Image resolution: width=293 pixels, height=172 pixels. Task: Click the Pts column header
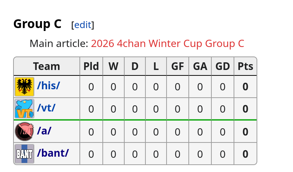[x=245, y=66]
